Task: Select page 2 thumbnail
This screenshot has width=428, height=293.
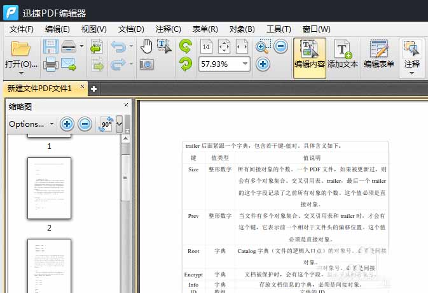Action: [x=49, y=189]
